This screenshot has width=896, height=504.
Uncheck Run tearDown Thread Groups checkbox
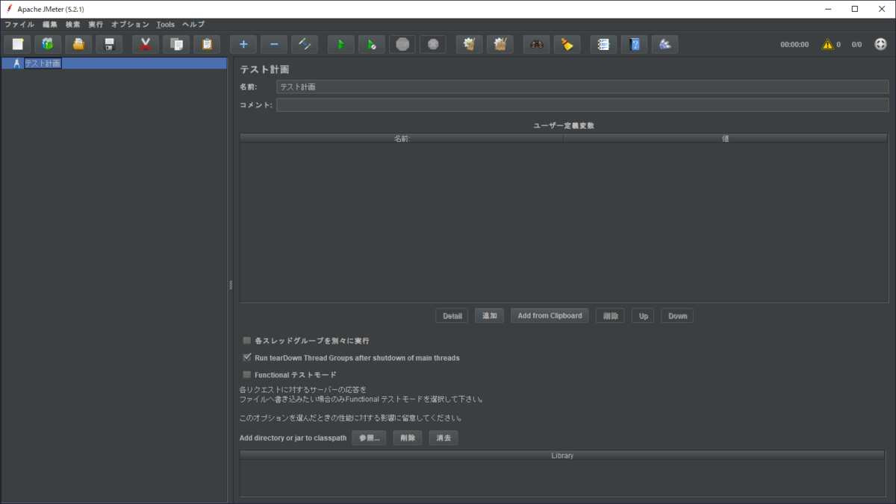247,358
